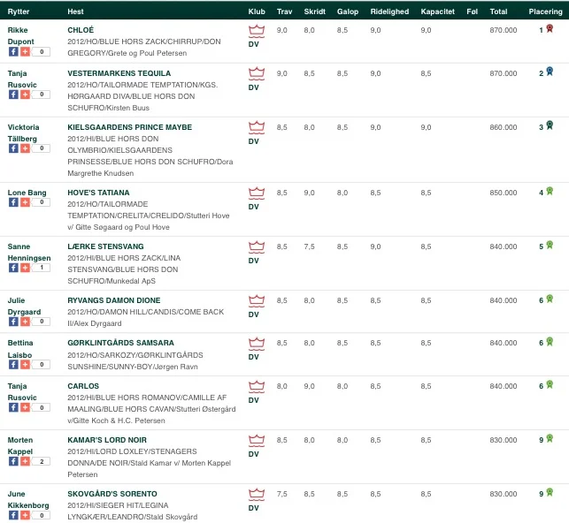Open the crown club icon for LÆRKE STENSVANG
The width and height of the screenshot is (569, 523).
(257, 247)
